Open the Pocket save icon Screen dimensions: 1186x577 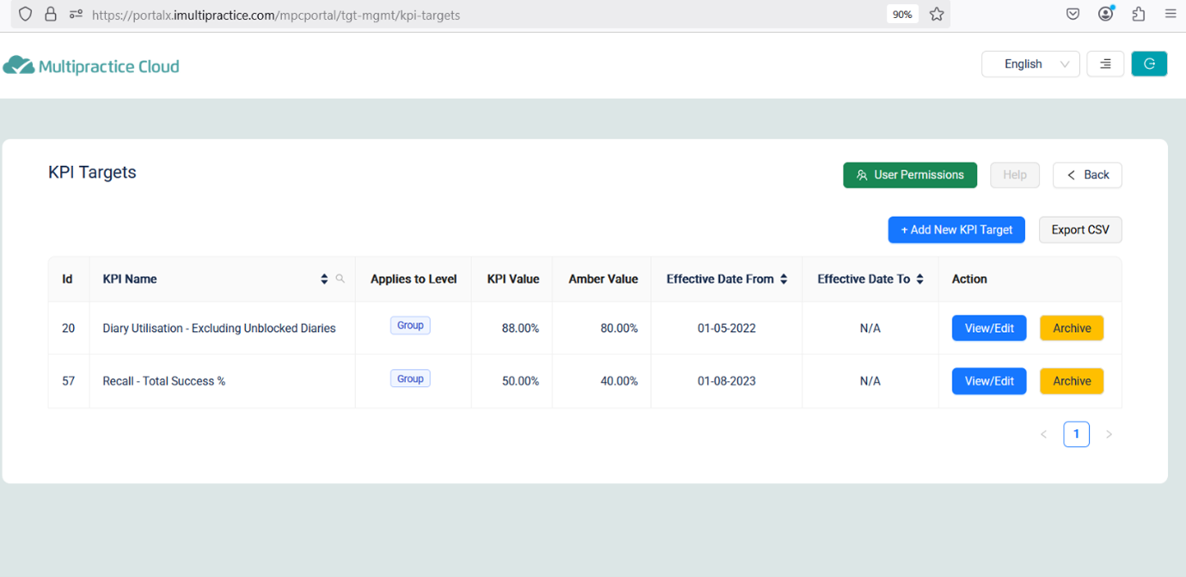tap(1072, 14)
